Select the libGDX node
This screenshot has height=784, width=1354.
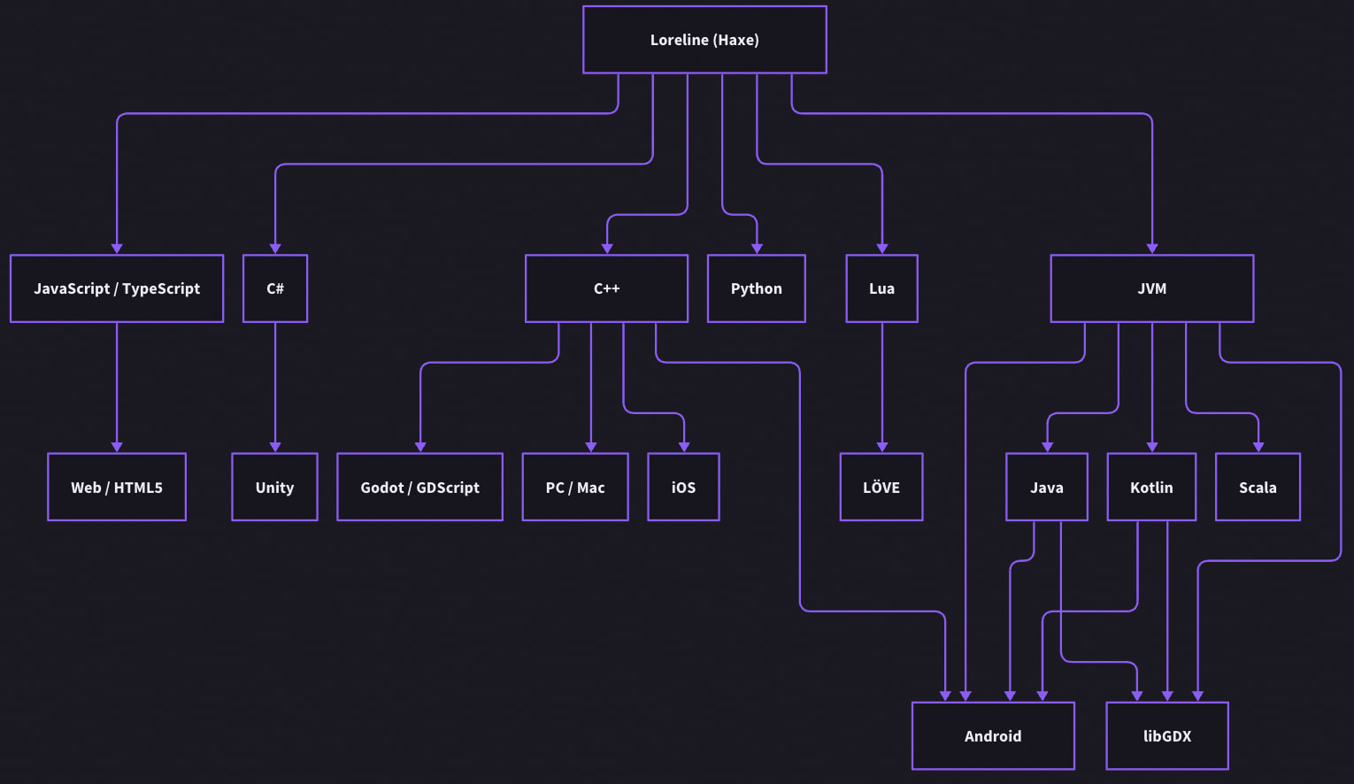pos(1167,736)
